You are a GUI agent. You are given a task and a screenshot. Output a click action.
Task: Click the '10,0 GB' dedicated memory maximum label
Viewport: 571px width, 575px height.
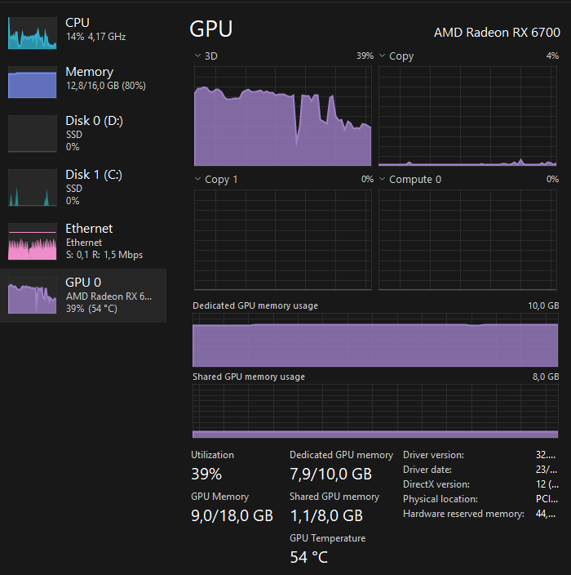(543, 305)
